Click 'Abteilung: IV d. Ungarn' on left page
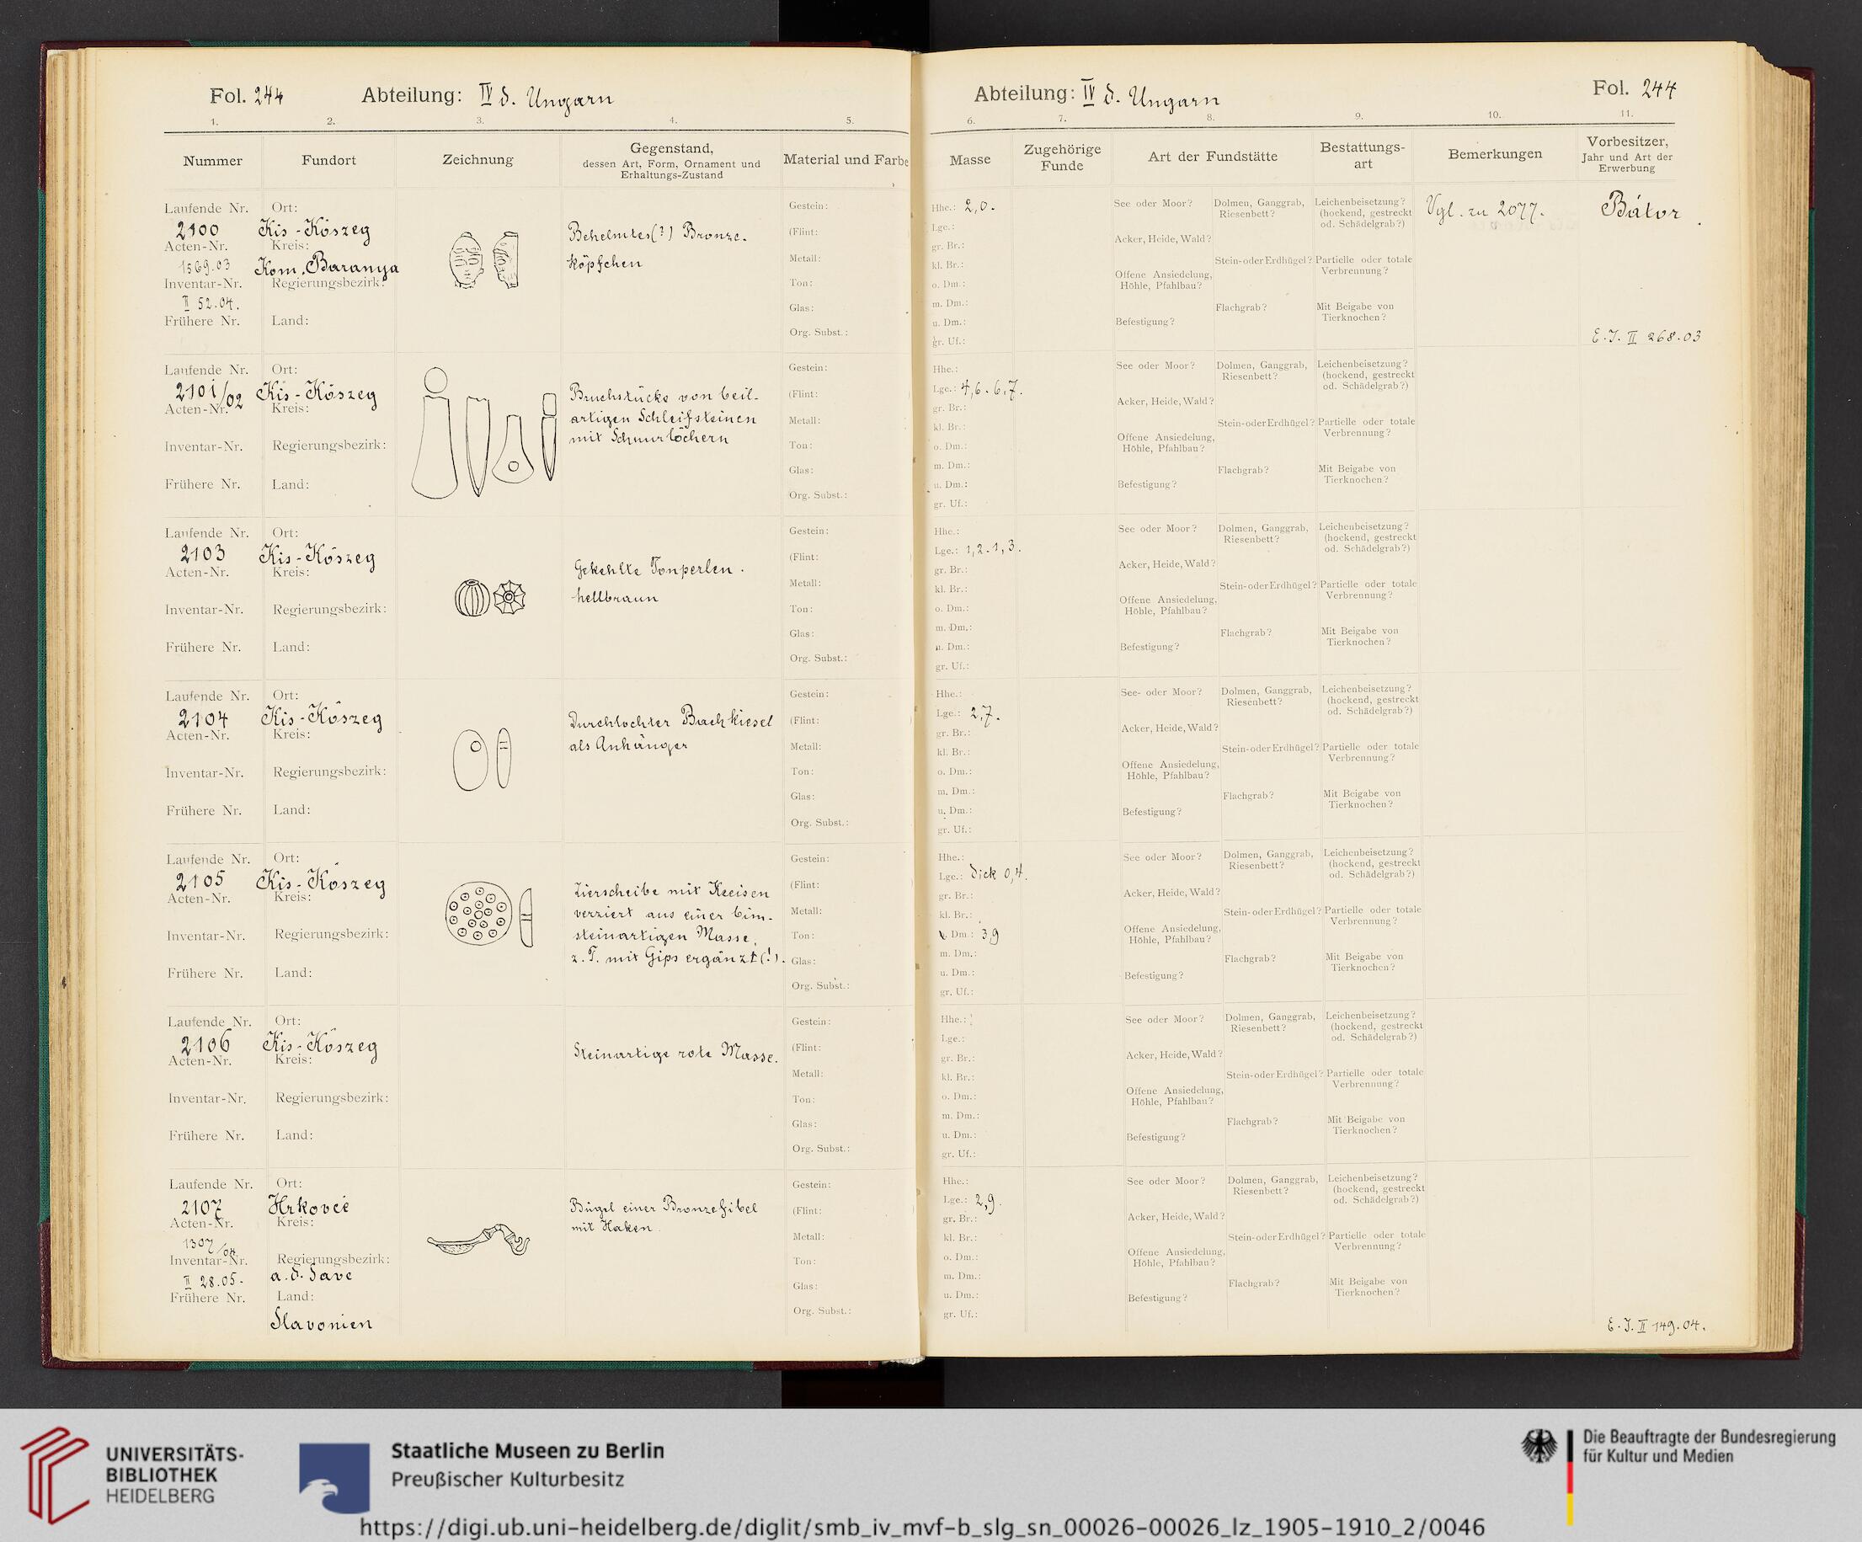 [487, 98]
